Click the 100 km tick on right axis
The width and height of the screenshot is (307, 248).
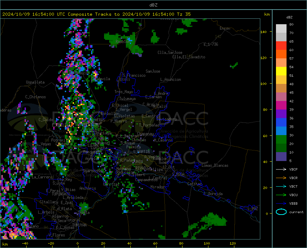point(264,84)
